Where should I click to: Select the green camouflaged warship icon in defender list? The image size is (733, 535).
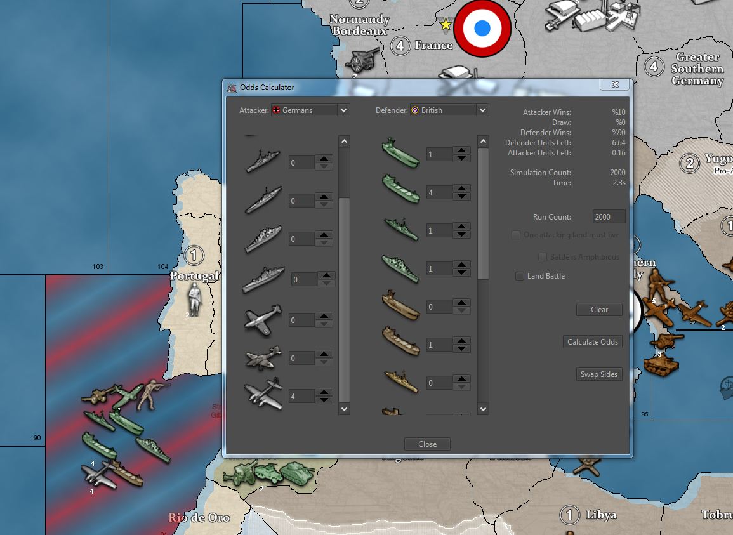tap(400, 268)
